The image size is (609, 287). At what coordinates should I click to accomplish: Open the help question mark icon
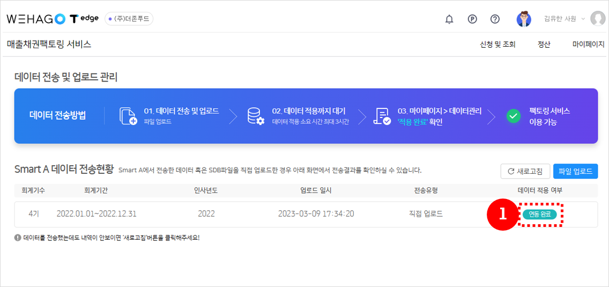tap(495, 19)
